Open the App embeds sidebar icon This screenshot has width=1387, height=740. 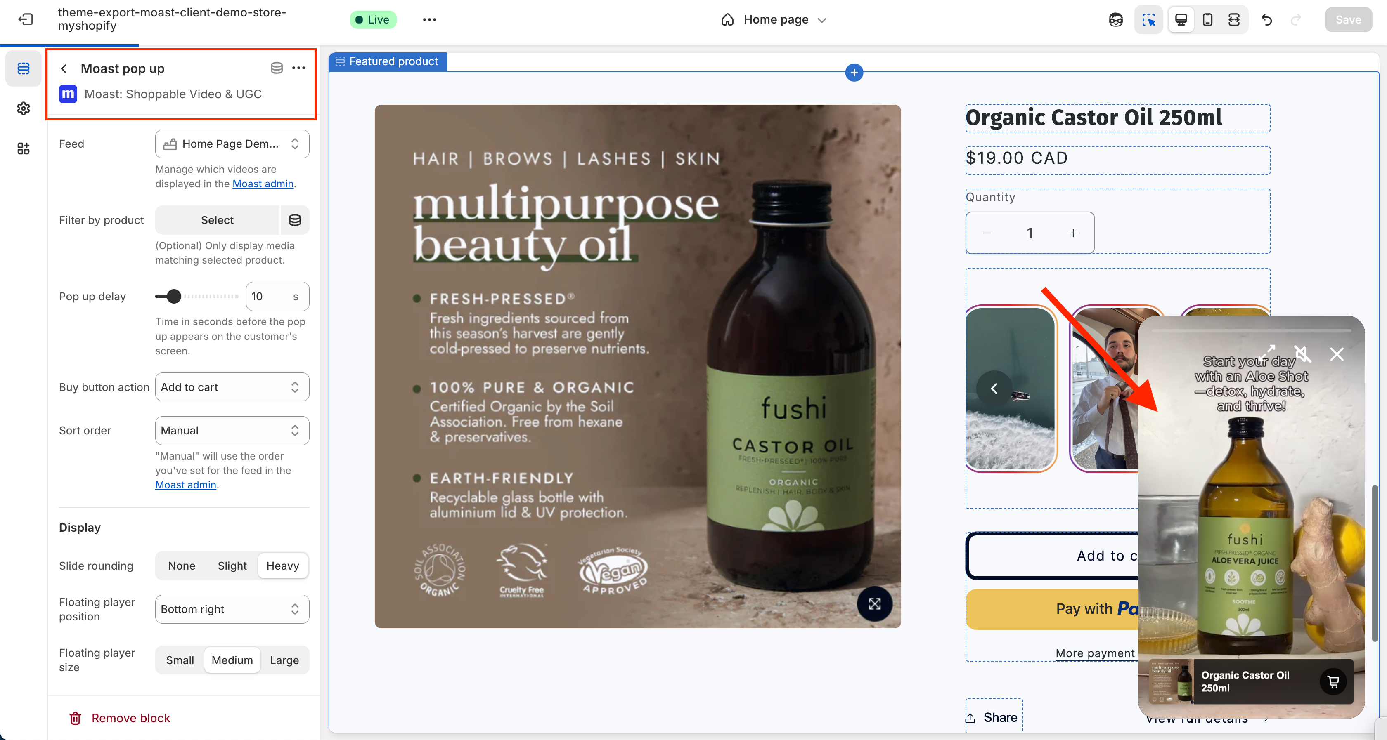tap(23, 148)
